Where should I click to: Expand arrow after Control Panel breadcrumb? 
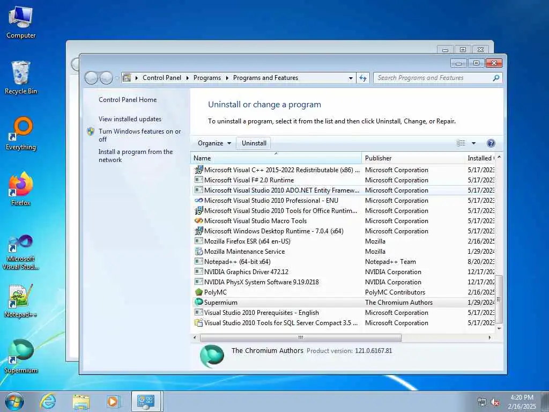[x=187, y=78]
